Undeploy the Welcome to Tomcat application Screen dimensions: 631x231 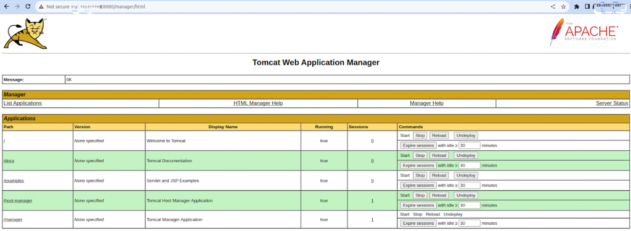tap(466, 136)
